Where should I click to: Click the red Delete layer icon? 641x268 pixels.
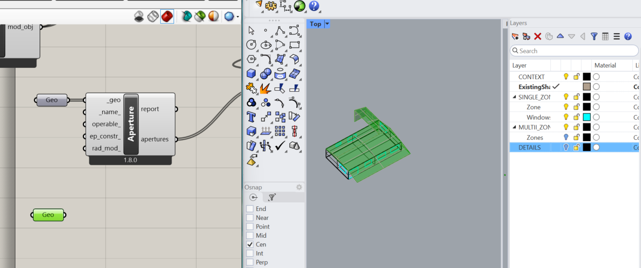point(537,36)
